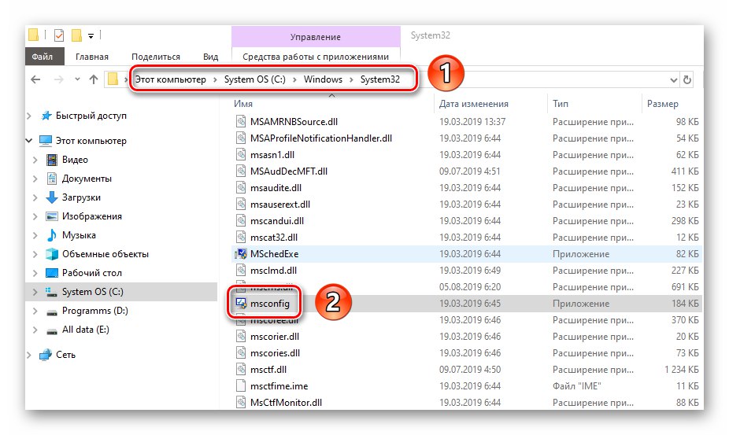Open the Вид ribbon tab
Screen dimensions: 729x435
click(x=211, y=57)
